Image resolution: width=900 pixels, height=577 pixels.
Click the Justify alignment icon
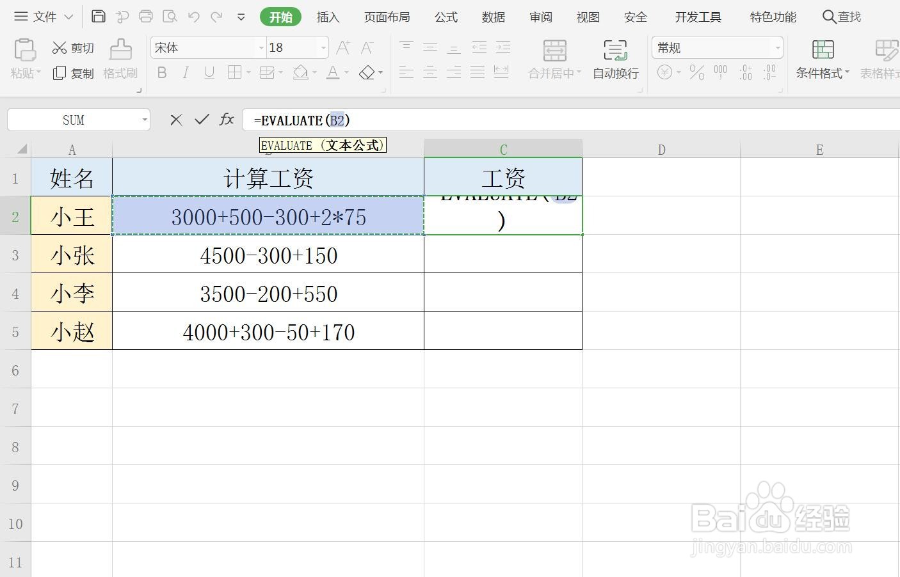tap(478, 72)
